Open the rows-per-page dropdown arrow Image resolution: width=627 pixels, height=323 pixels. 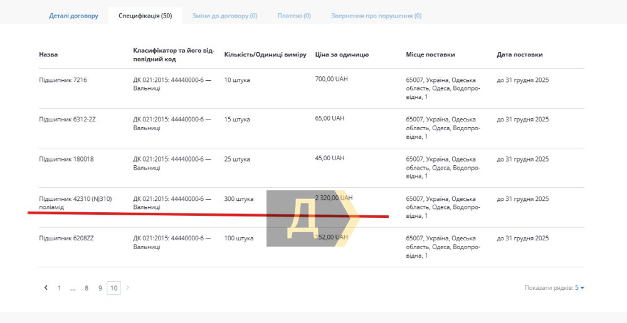point(582,288)
